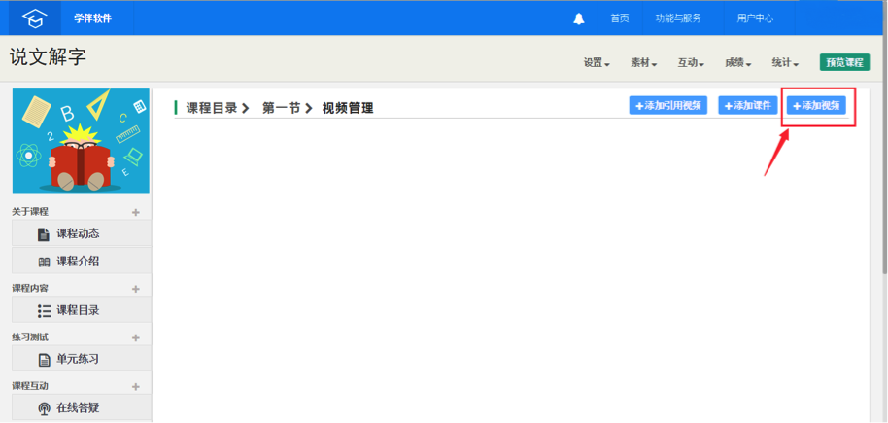Expand the 素材 dropdown menu
Screen dimensions: 888x423
(x=643, y=63)
